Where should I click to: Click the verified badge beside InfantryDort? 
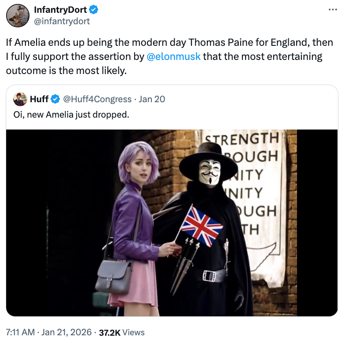pos(94,10)
